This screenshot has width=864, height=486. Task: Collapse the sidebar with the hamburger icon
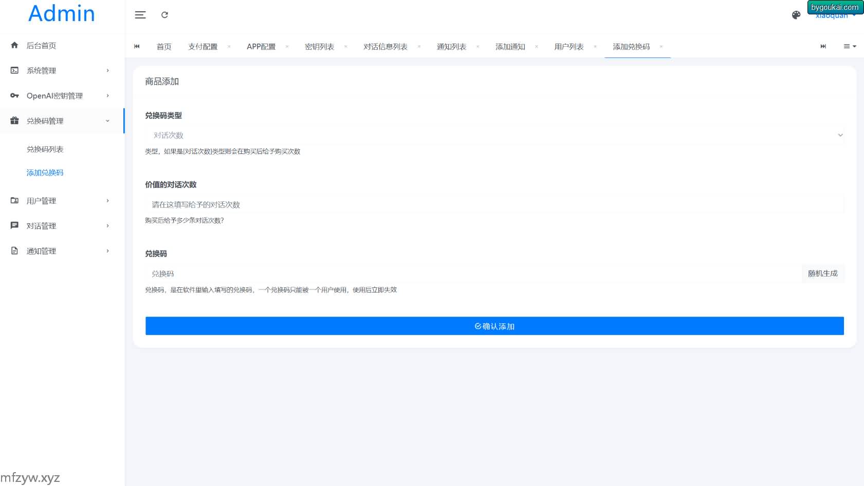click(x=140, y=15)
